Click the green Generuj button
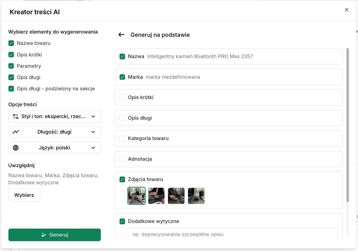This screenshot has height=251, width=358. [x=55, y=235]
